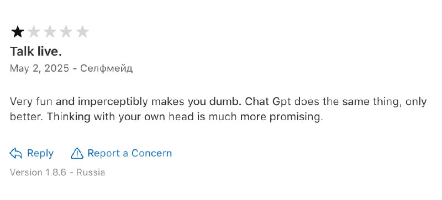The image size is (442, 200).
Task: Click the Report a Concern warning triangle icon
Action: pos(77,153)
